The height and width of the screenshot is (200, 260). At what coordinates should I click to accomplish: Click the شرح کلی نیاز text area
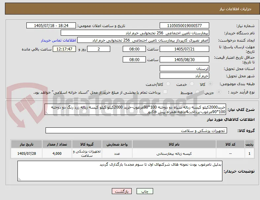(135, 110)
